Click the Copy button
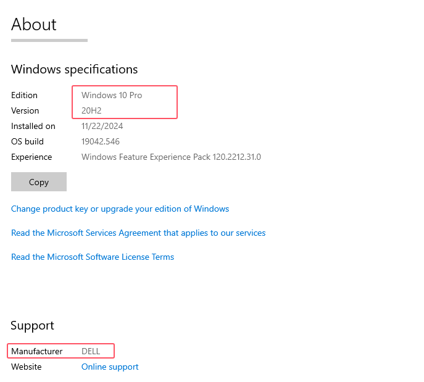424x382 pixels. 39,181
